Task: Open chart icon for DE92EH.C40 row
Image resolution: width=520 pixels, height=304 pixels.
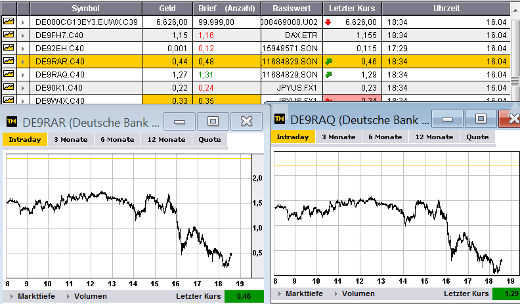Action: coord(9,48)
